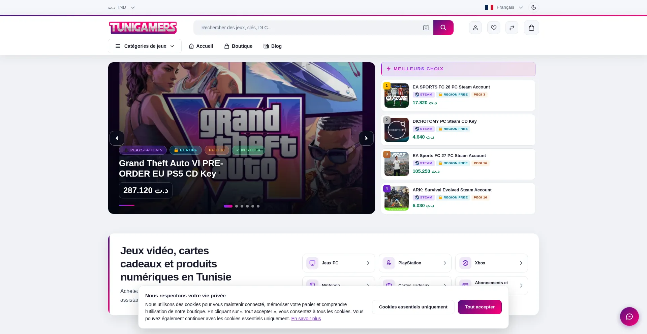
Task: Open the user account icon
Action: point(475,28)
